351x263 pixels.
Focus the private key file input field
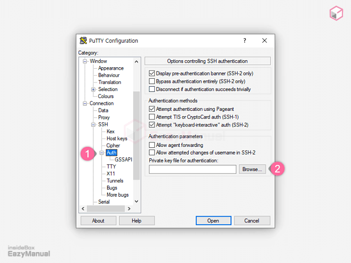pos(193,169)
